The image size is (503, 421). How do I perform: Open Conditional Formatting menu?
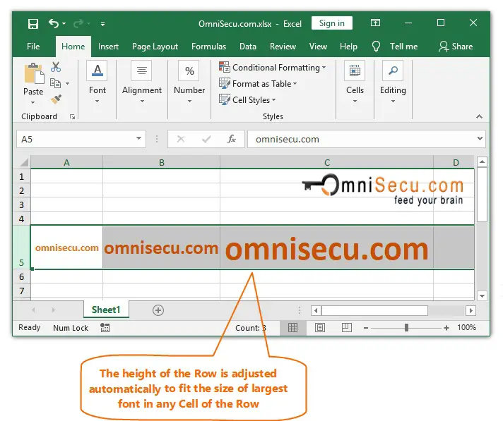[273, 68]
